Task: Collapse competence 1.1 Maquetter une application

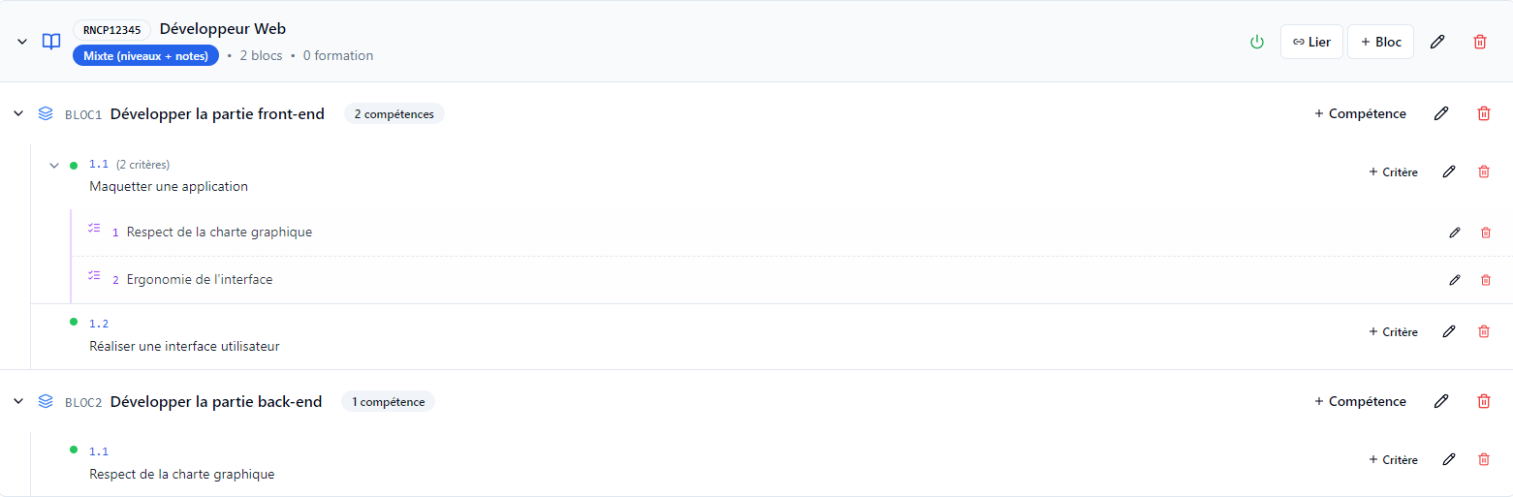Action: pyautogui.click(x=54, y=165)
